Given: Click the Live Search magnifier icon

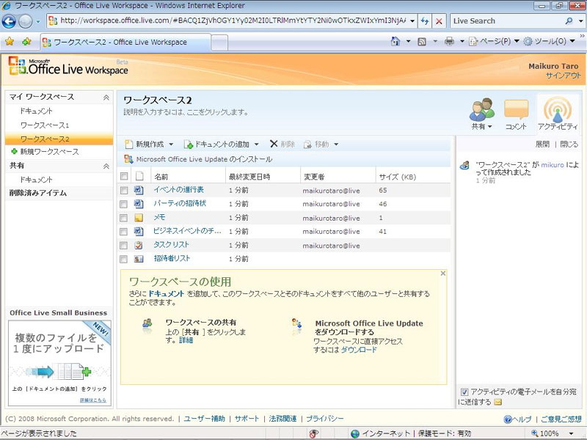Looking at the screenshot, I should click(569, 21).
